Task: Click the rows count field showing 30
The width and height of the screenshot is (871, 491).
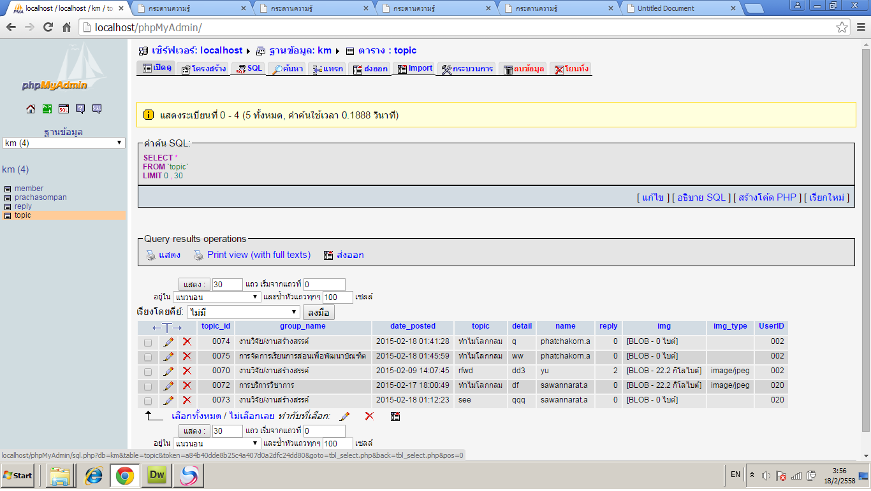Action: [227, 285]
